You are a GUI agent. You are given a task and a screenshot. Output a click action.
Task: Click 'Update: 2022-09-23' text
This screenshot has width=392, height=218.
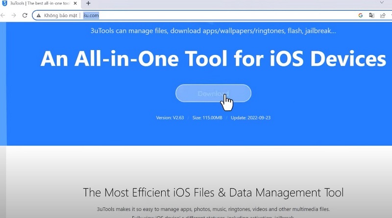[x=250, y=118]
